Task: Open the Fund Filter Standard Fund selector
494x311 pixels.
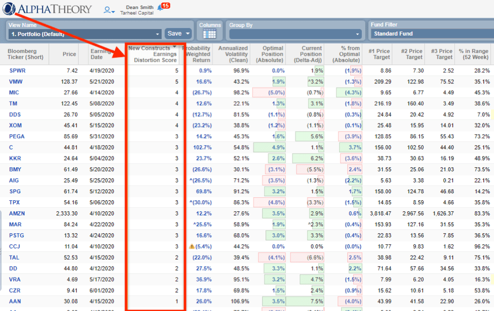Action: click(432, 34)
